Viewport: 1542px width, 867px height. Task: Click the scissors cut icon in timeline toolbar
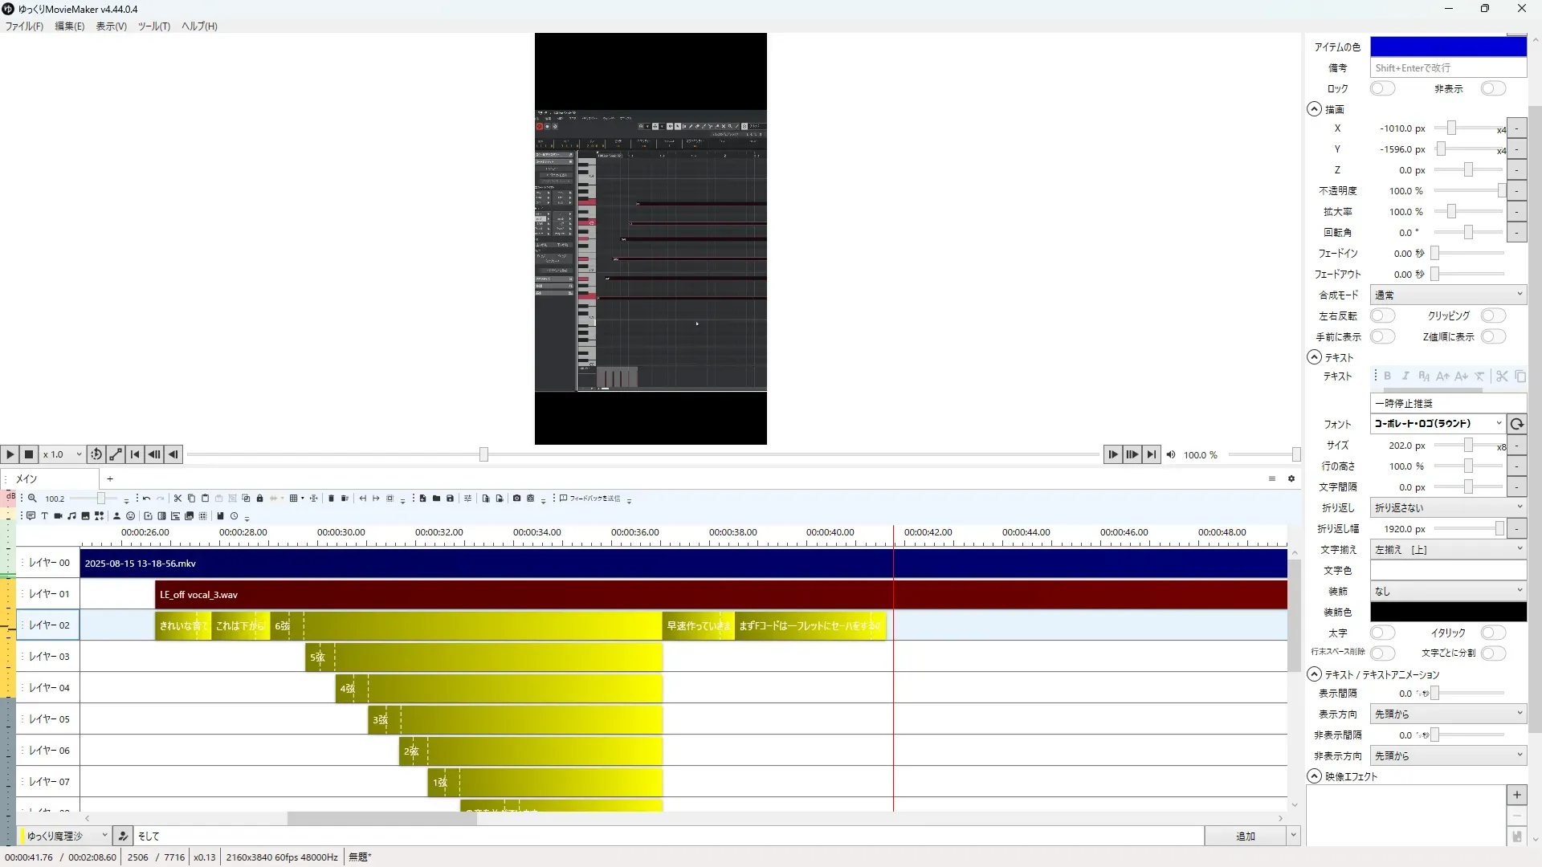point(177,499)
